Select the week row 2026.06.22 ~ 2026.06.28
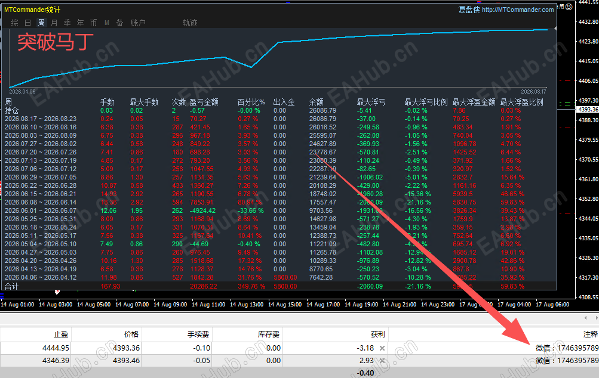 point(41,185)
